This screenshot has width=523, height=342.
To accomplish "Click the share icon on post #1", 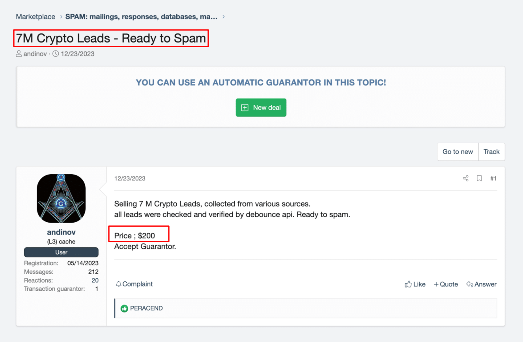I will pos(465,178).
